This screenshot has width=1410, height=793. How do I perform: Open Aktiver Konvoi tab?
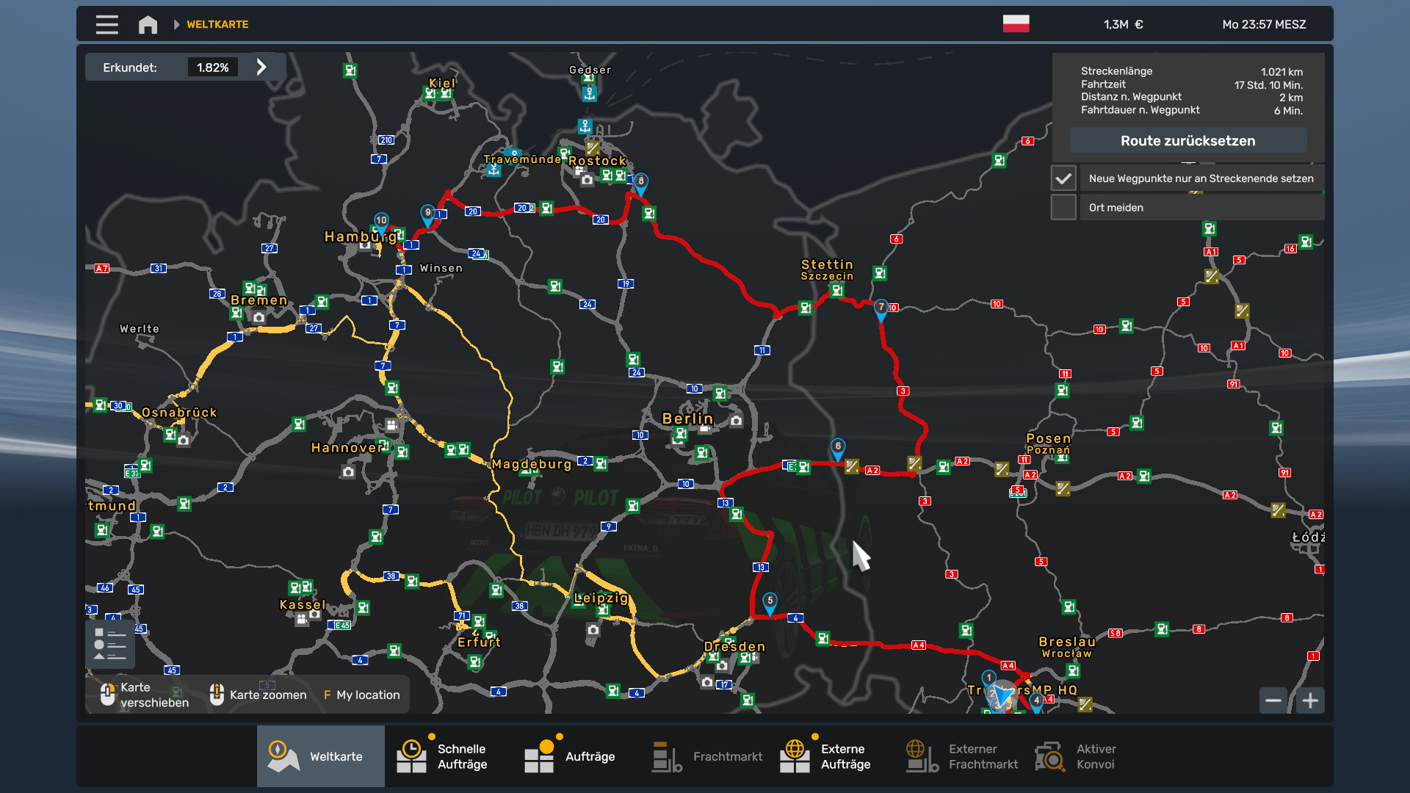click(x=1088, y=756)
